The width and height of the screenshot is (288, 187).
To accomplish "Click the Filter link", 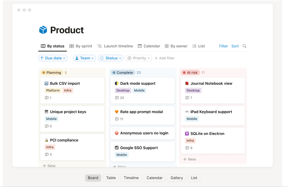I will [x=223, y=46].
